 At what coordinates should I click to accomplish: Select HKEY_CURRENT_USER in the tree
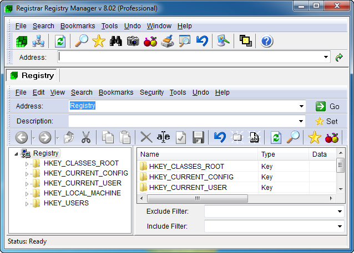(82, 183)
